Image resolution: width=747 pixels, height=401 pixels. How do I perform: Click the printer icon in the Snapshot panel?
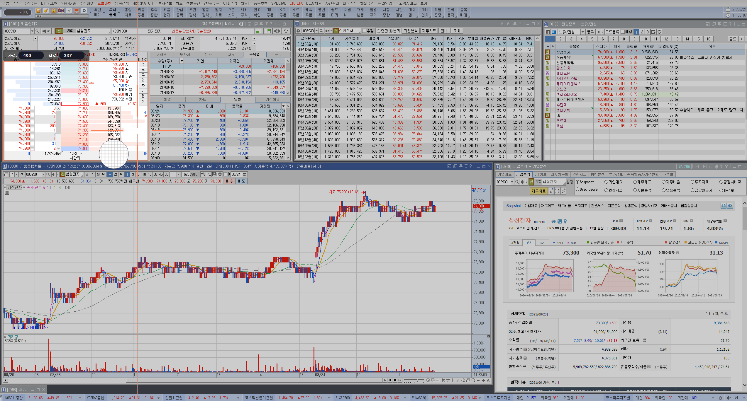(x=723, y=206)
